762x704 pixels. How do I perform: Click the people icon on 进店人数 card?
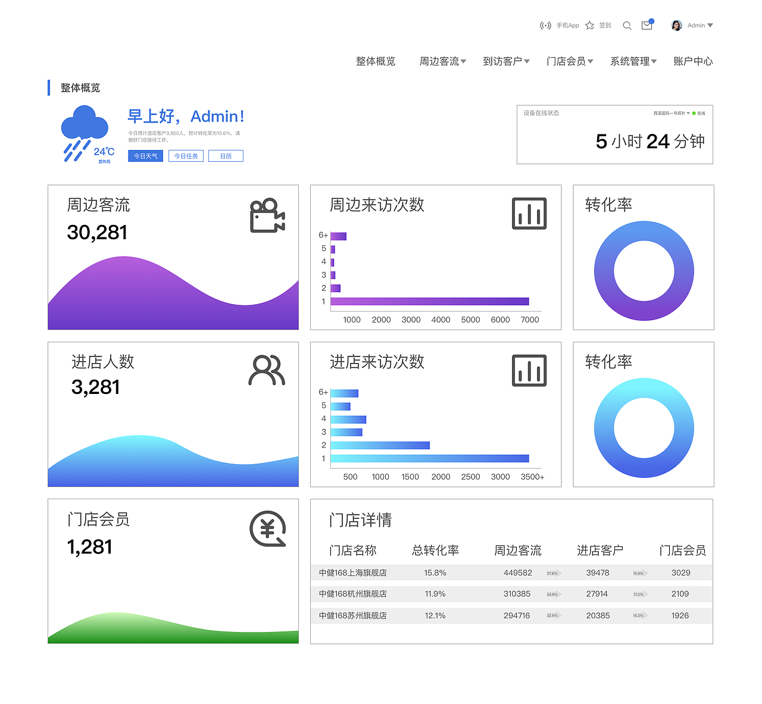[x=267, y=371]
